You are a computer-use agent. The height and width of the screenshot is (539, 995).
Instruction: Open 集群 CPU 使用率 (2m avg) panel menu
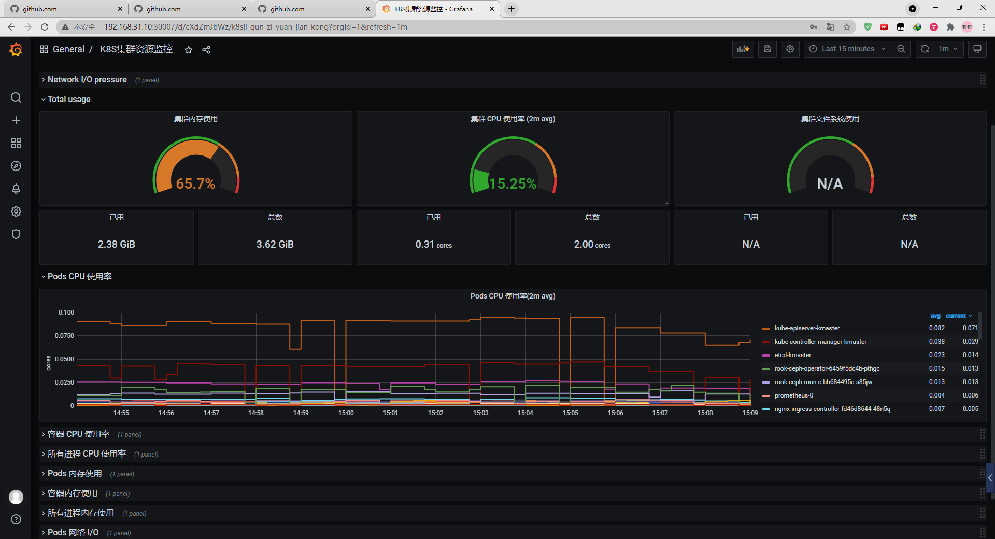click(513, 119)
